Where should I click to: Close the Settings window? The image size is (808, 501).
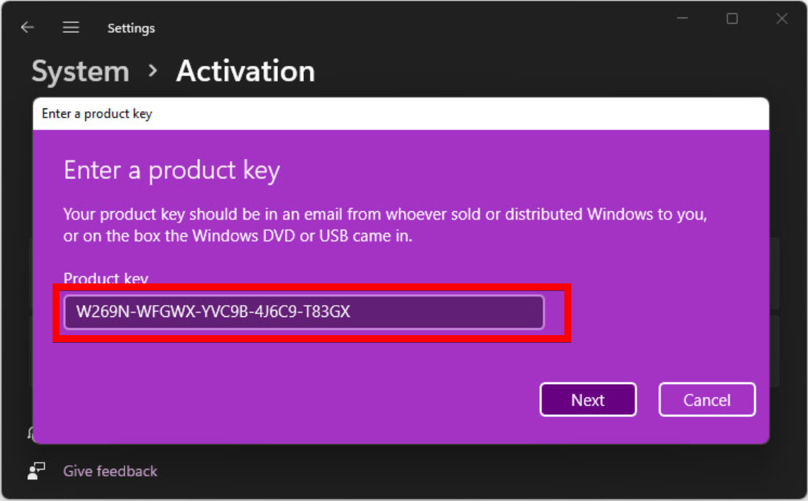782,19
